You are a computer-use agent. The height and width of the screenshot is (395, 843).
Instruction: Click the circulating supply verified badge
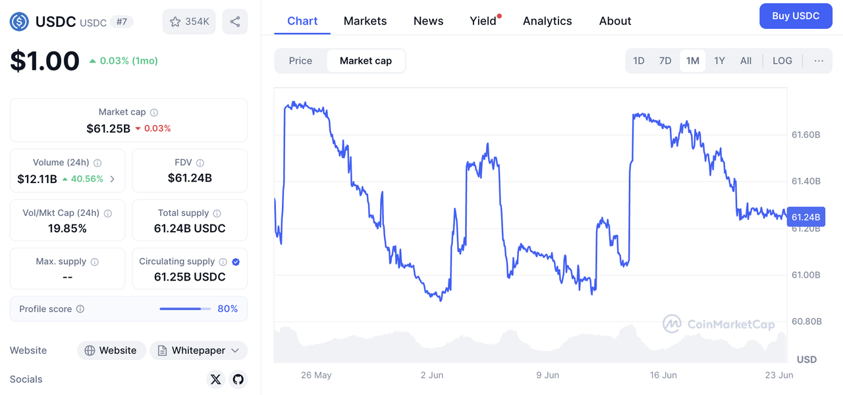236,261
